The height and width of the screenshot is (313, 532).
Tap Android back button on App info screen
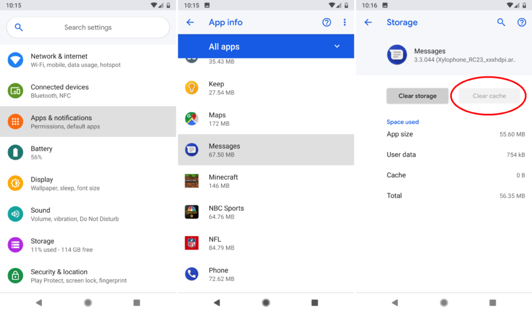[x=217, y=302]
